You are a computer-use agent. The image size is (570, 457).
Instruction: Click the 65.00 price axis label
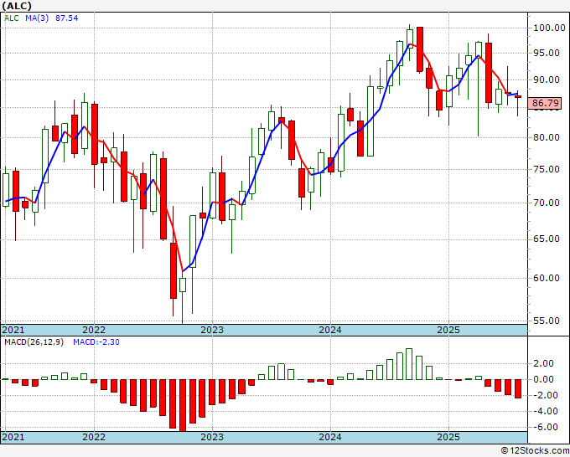tap(547, 239)
